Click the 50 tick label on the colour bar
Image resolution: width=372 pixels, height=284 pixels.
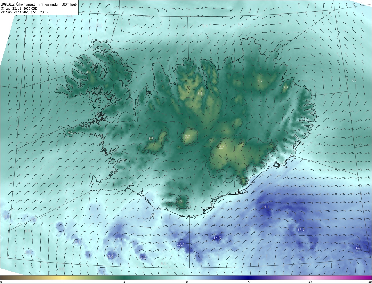(370, 282)
